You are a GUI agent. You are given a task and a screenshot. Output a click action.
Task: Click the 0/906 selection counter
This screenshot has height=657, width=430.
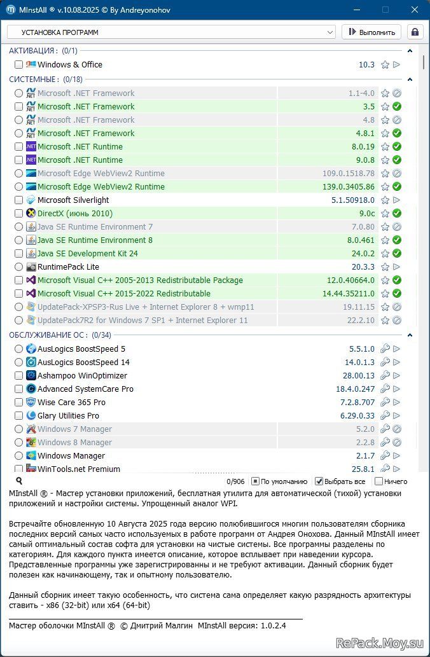235,481
